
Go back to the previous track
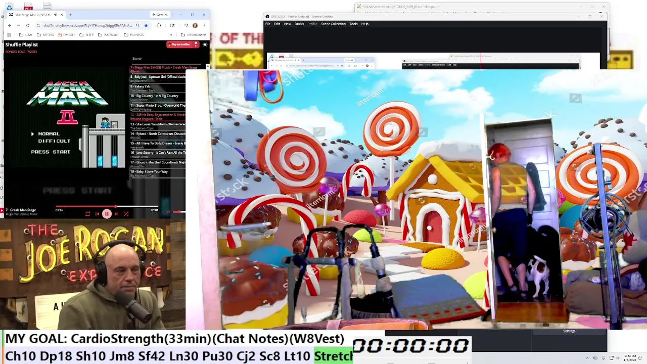tap(97, 214)
